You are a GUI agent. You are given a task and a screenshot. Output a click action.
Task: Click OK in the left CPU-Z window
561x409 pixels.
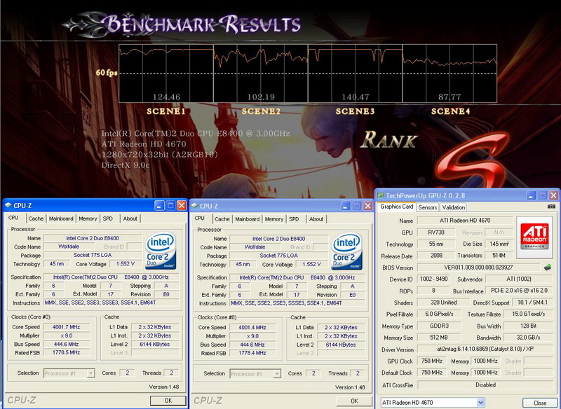[x=168, y=401]
